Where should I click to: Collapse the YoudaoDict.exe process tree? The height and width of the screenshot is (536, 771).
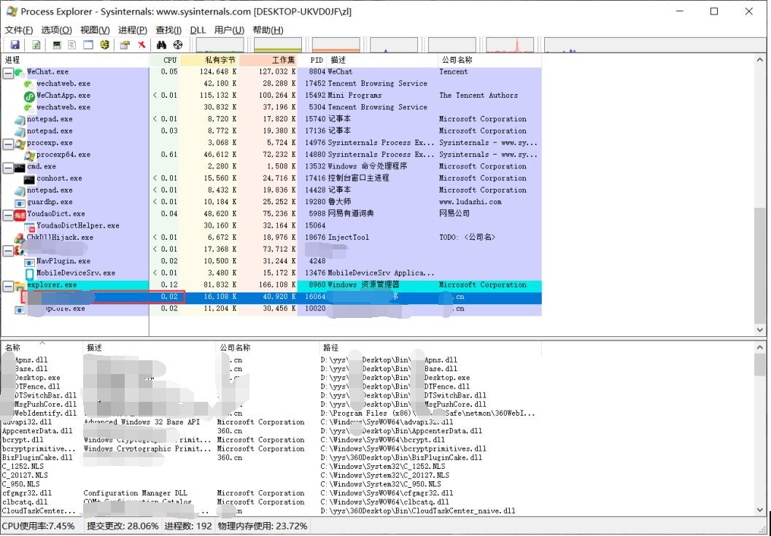click(8, 215)
